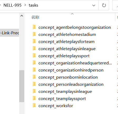The height and width of the screenshot is (114, 118).
Task: Select the concept_personborninlocation folder name
Action: (x=68, y=77)
